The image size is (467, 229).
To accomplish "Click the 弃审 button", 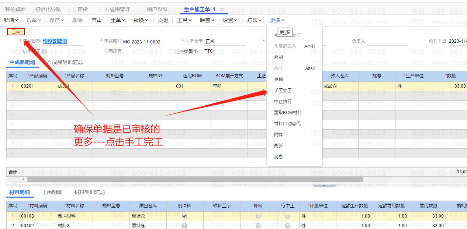I will 97,20.
